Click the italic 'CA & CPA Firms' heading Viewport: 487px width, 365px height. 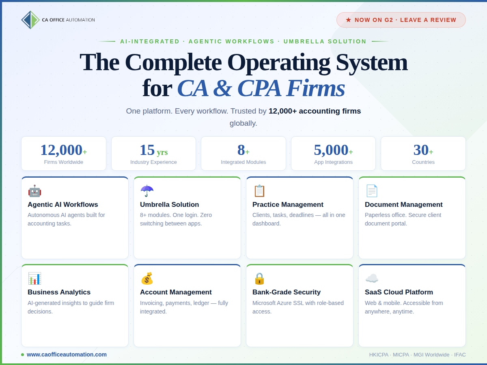[261, 88]
